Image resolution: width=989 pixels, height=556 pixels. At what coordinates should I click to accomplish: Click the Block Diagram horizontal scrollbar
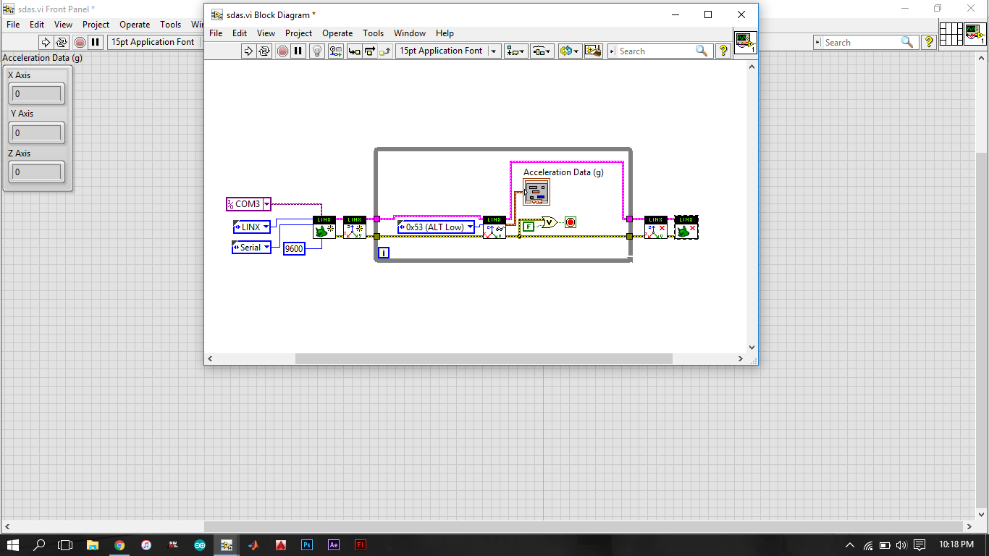[484, 358]
